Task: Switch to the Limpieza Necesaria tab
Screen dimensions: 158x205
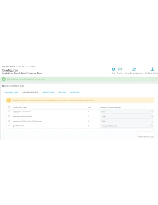Action: click(12, 92)
